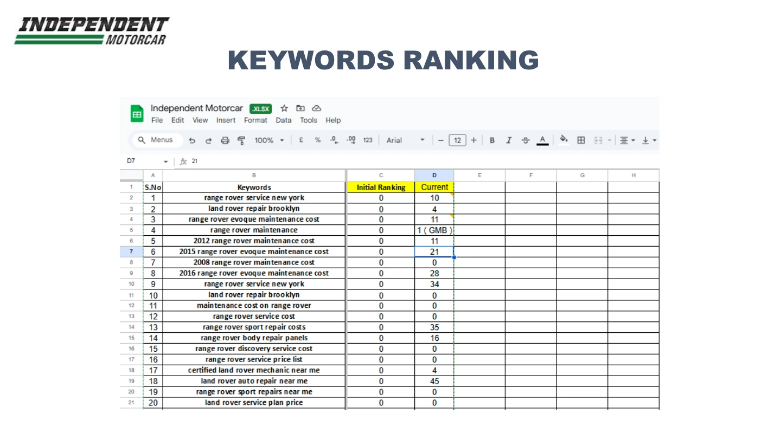The height and width of the screenshot is (439, 781).
Task: Format as percent
Action: click(x=318, y=140)
